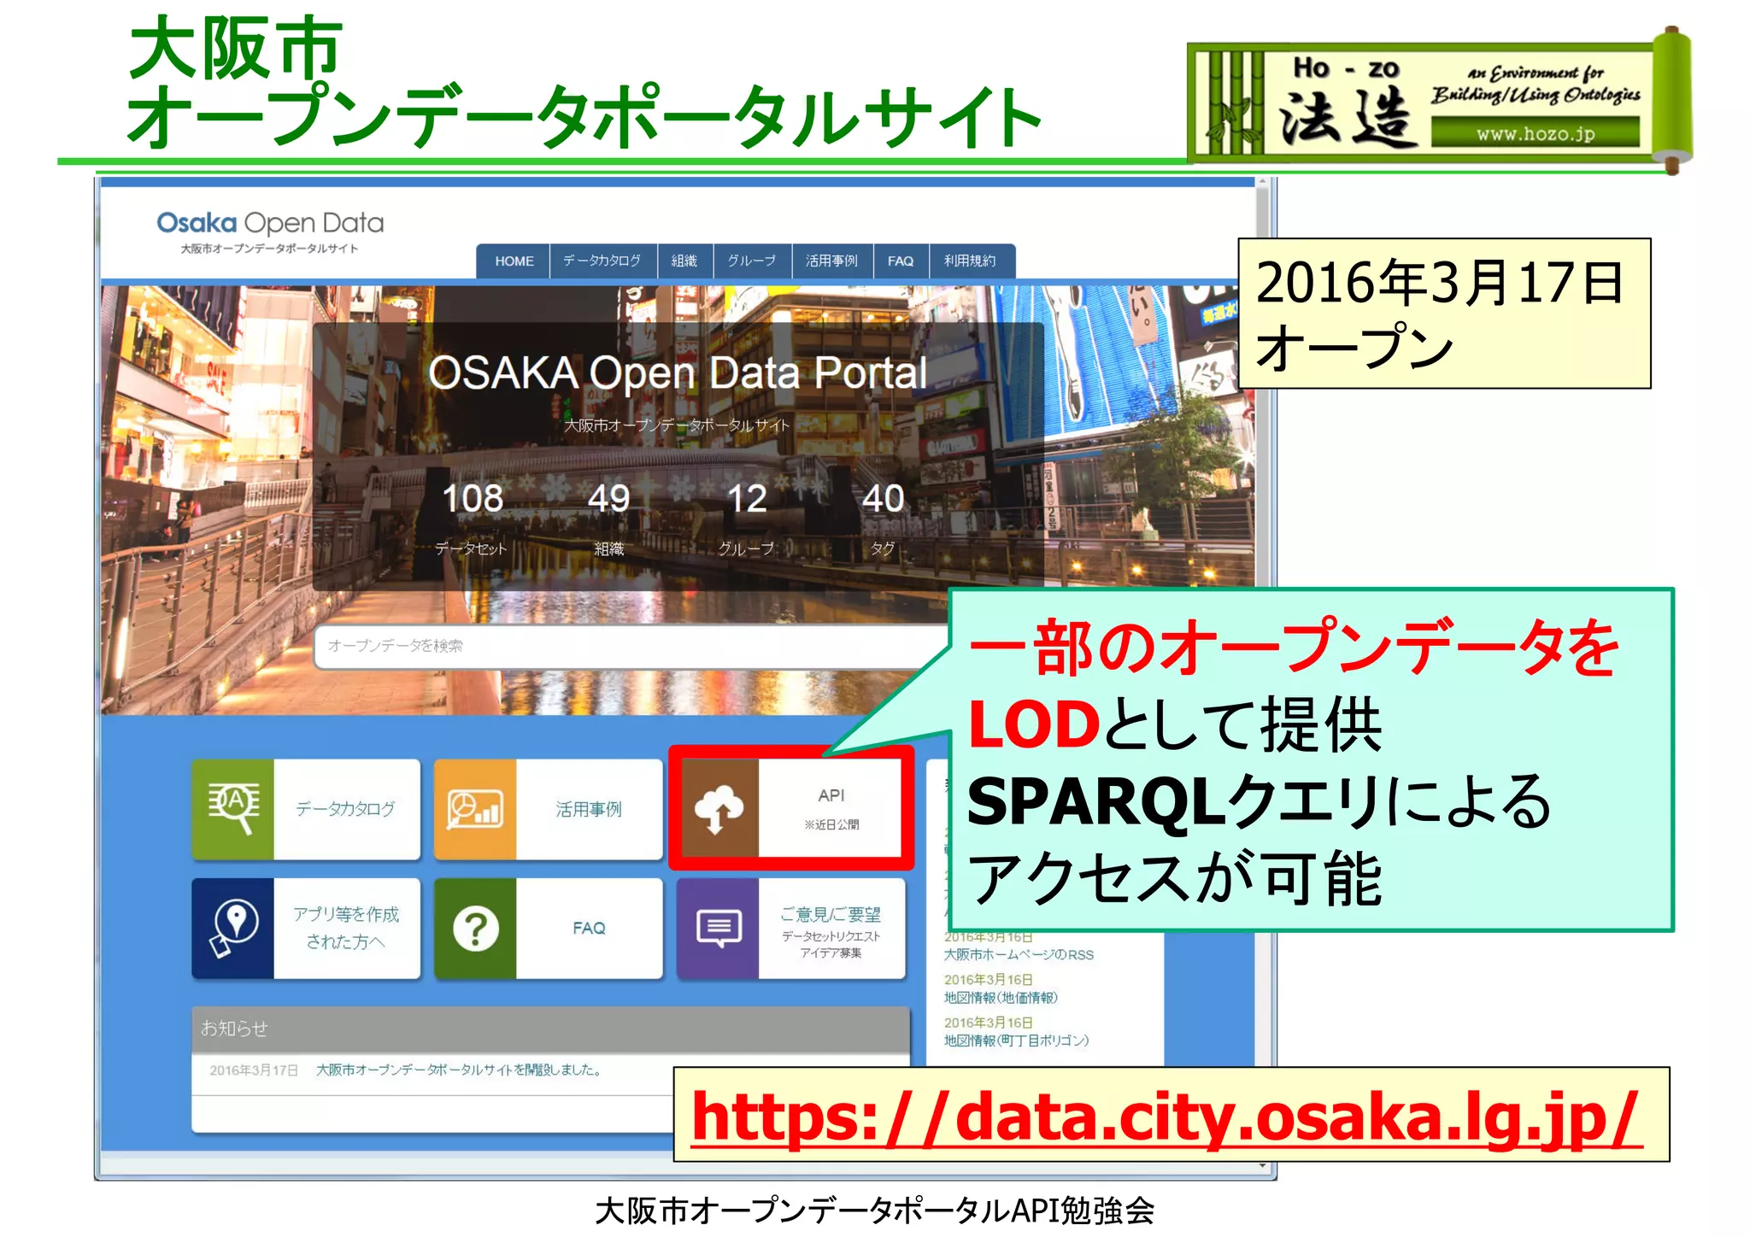Open the 大阪市オープンデータポータルサイトを開設しました notice
1750x1237 pixels.
459,1070
